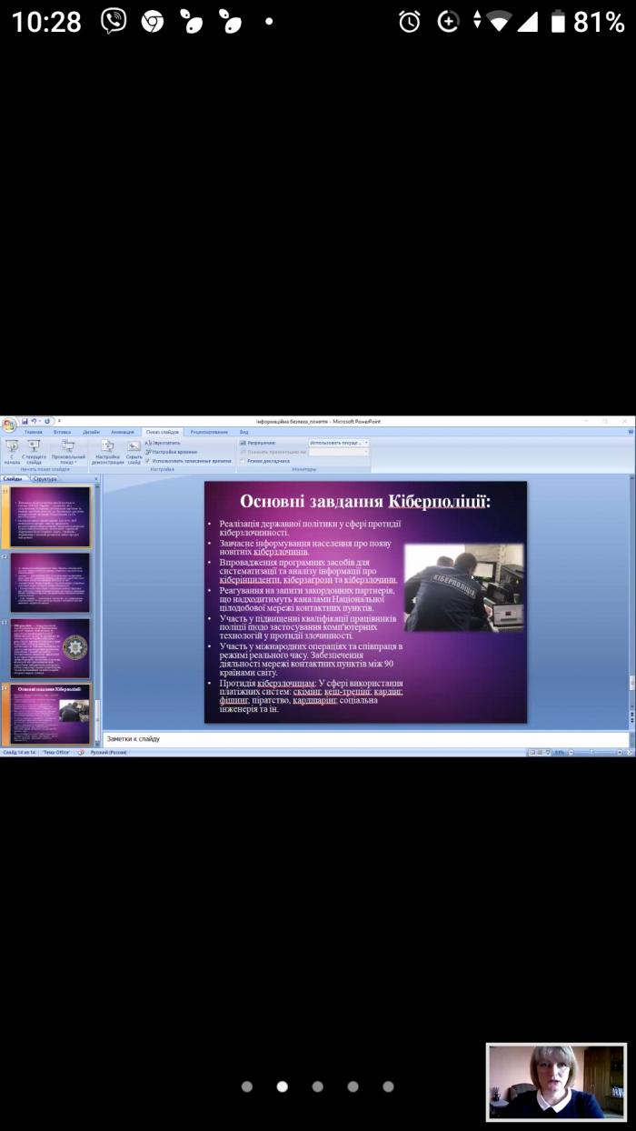
Task: Click the Save icon in quick access toolbar
Action: (x=25, y=421)
